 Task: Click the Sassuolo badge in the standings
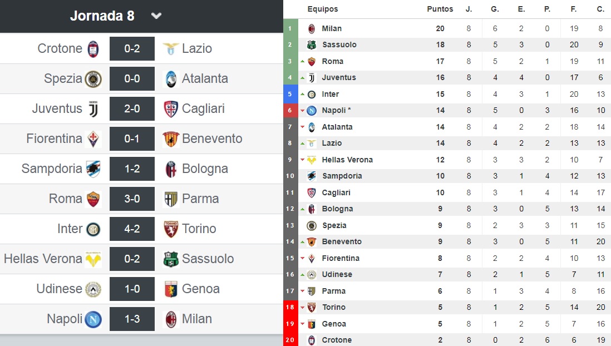pyautogui.click(x=312, y=45)
